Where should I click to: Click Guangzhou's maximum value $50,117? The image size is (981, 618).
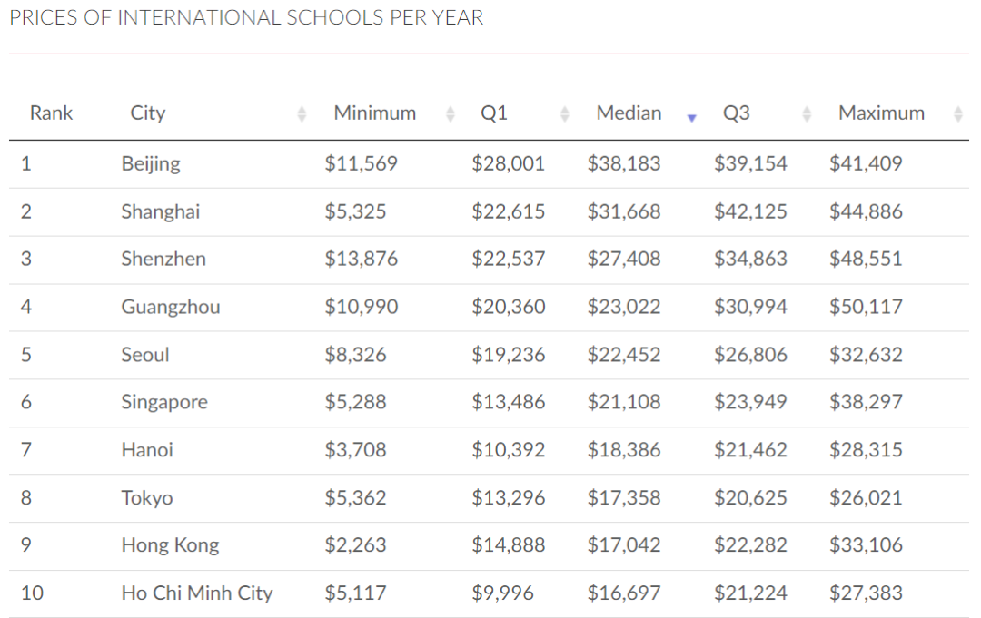(x=866, y=307)
